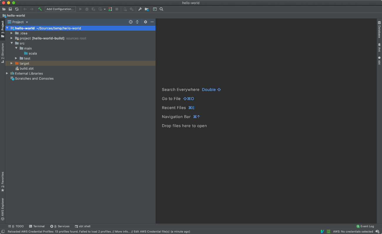Open Project panel settings gear menu
This screenshot has height=234, width=382.
point(145,22)
